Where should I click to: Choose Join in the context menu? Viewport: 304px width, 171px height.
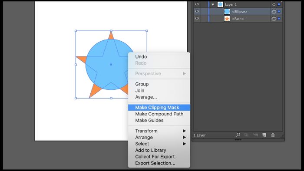tap(159, 90)
